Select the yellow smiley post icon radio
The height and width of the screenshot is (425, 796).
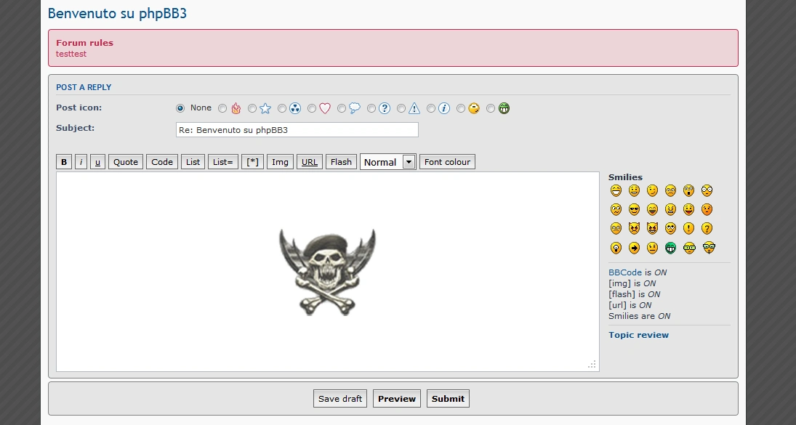tap(460, 108)
